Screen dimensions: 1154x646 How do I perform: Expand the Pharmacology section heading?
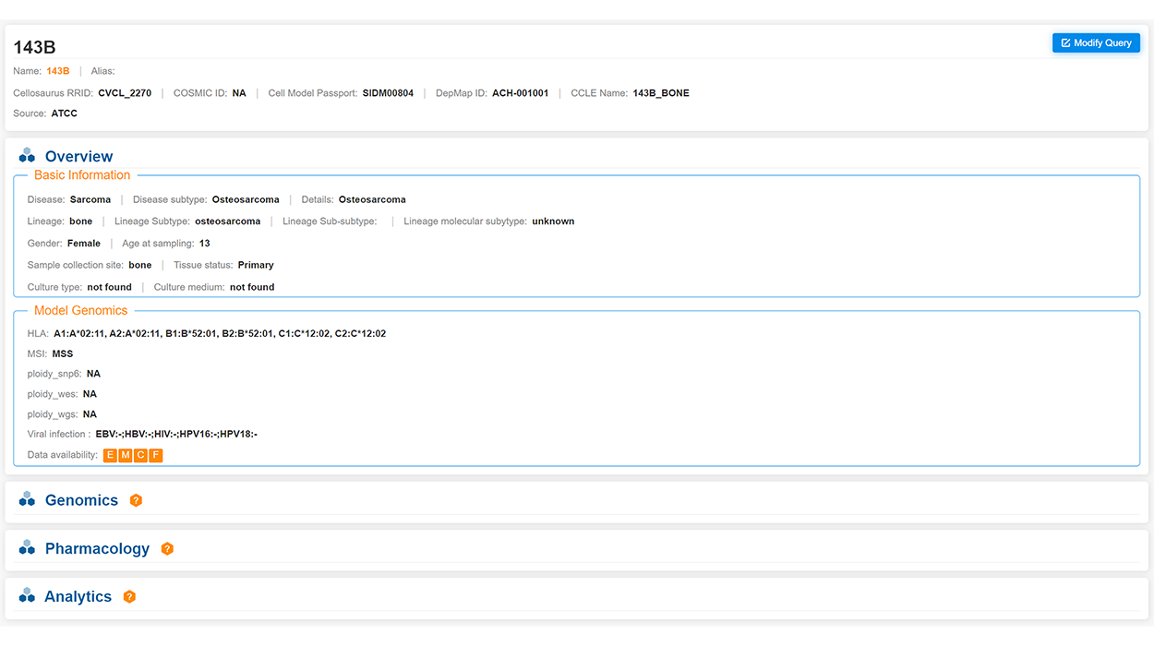point(97,548)
